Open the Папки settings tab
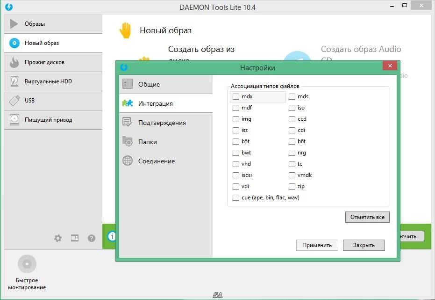This screenshot has height=300, width=435. pyautogui.click(x=165, y=142)
